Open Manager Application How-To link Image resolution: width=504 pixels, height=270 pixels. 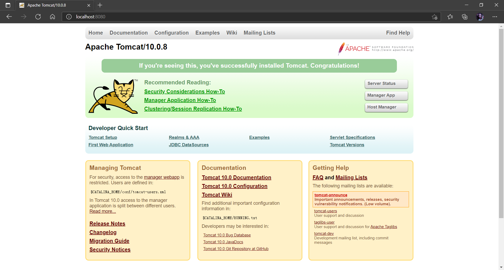click(180, 100)
